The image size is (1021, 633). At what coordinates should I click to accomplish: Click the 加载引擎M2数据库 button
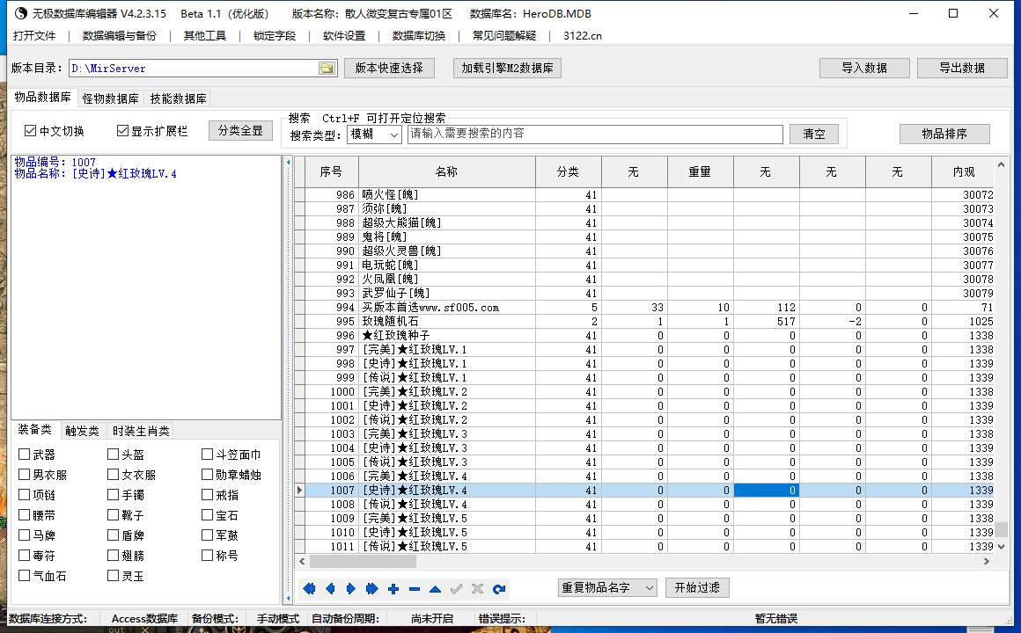[507, 68]
